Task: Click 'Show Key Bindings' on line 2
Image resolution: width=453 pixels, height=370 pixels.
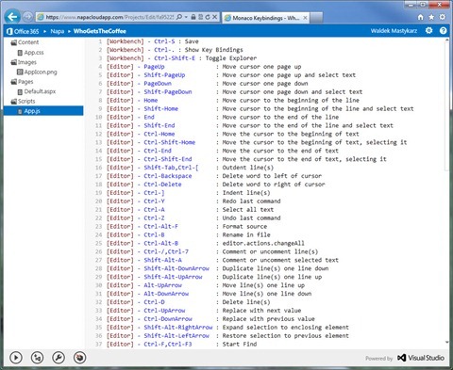Action: click(214, 50)
